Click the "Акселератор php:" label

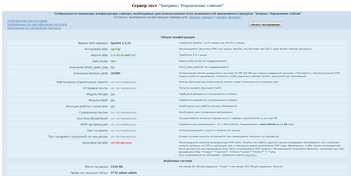click(96, 143)
